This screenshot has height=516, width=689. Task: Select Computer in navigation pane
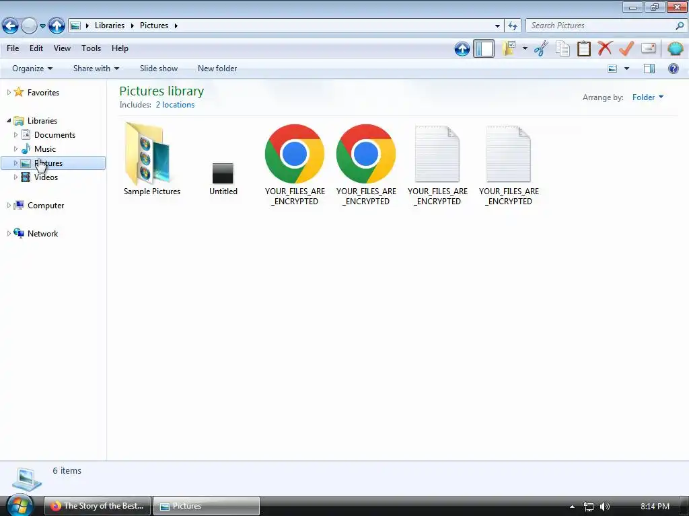click(x=46, y=206)
